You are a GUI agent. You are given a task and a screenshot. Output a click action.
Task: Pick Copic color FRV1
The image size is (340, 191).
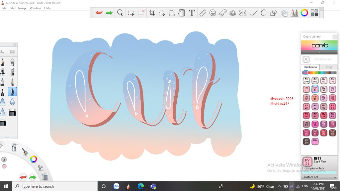pos(315,141)
